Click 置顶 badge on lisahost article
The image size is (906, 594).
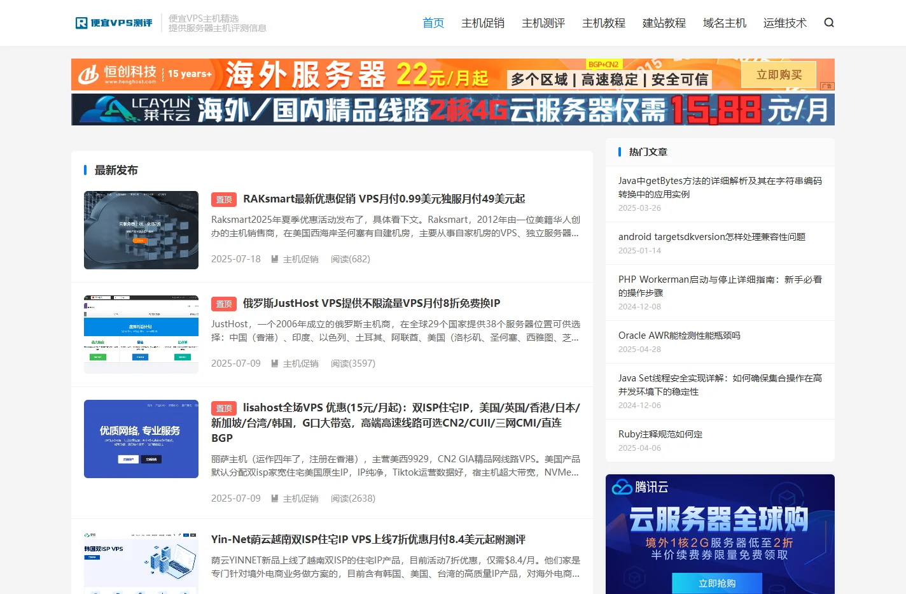tap(224, 408)
